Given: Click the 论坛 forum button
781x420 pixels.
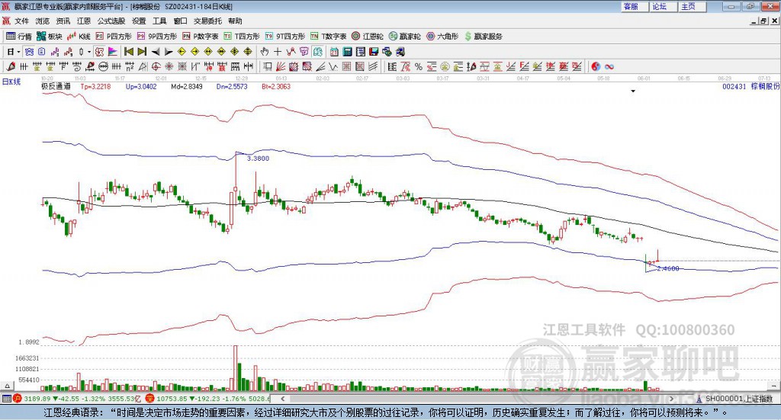Looking at the screenshot, I should [x=663, y=6].
